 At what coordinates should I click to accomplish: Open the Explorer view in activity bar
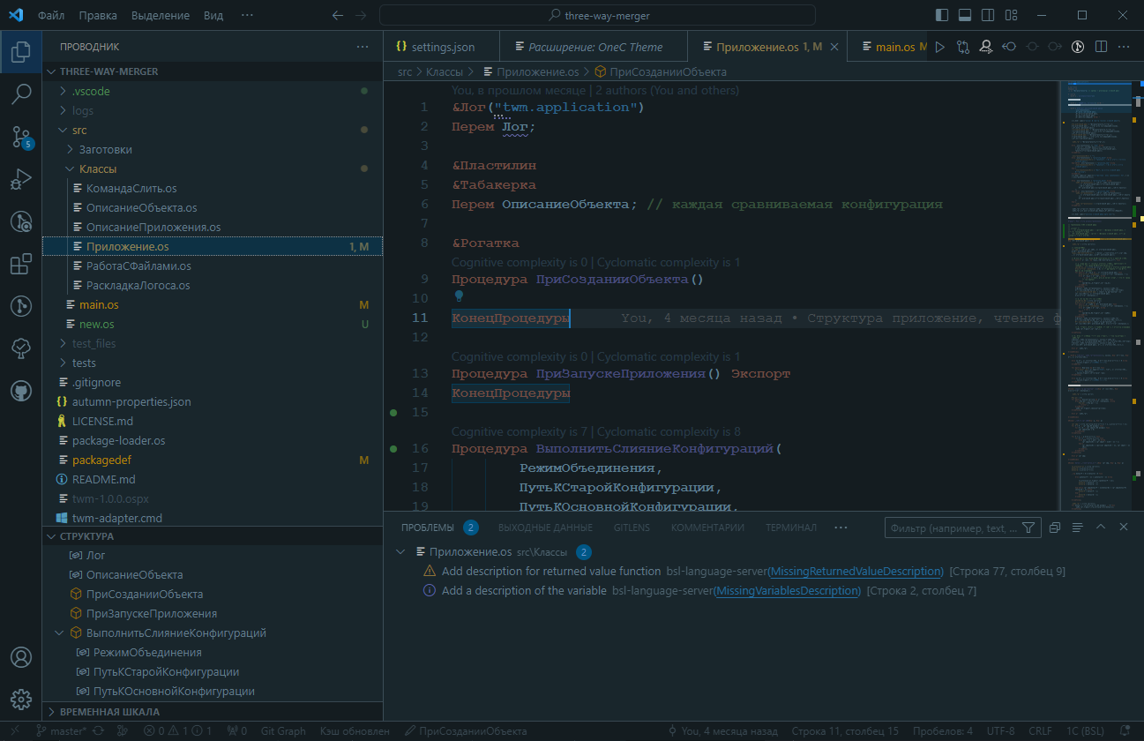click(x=21, y=52)
